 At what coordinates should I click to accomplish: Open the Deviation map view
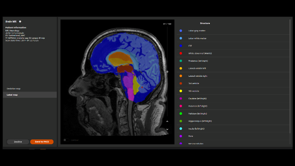(14, 89)
